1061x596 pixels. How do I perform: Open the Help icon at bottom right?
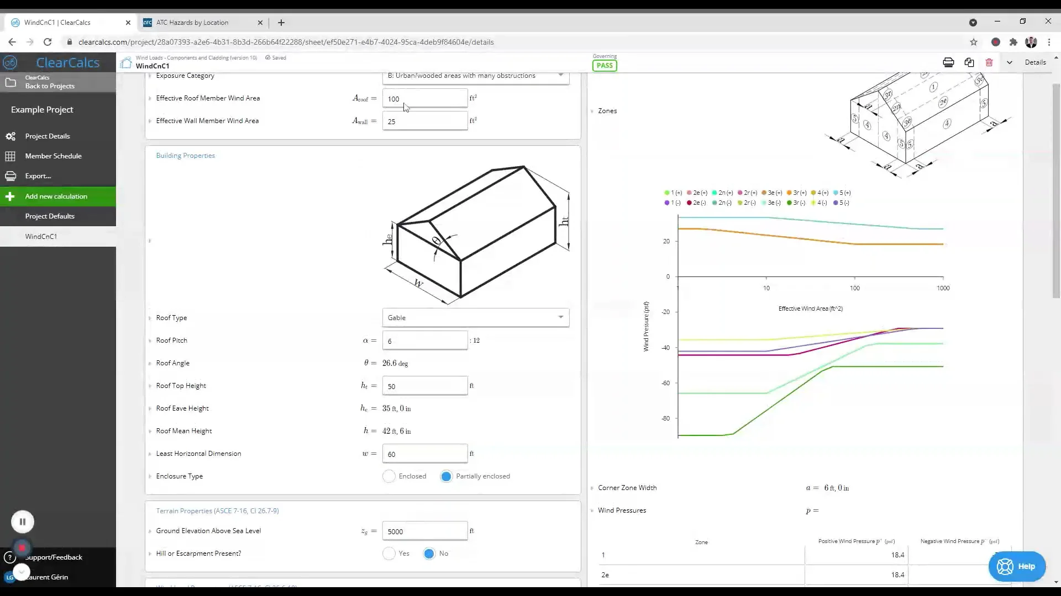pyautogui.click(x=1017, y=567)
